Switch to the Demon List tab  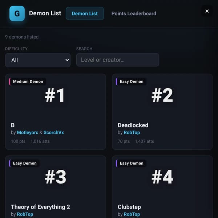point(85,13)
